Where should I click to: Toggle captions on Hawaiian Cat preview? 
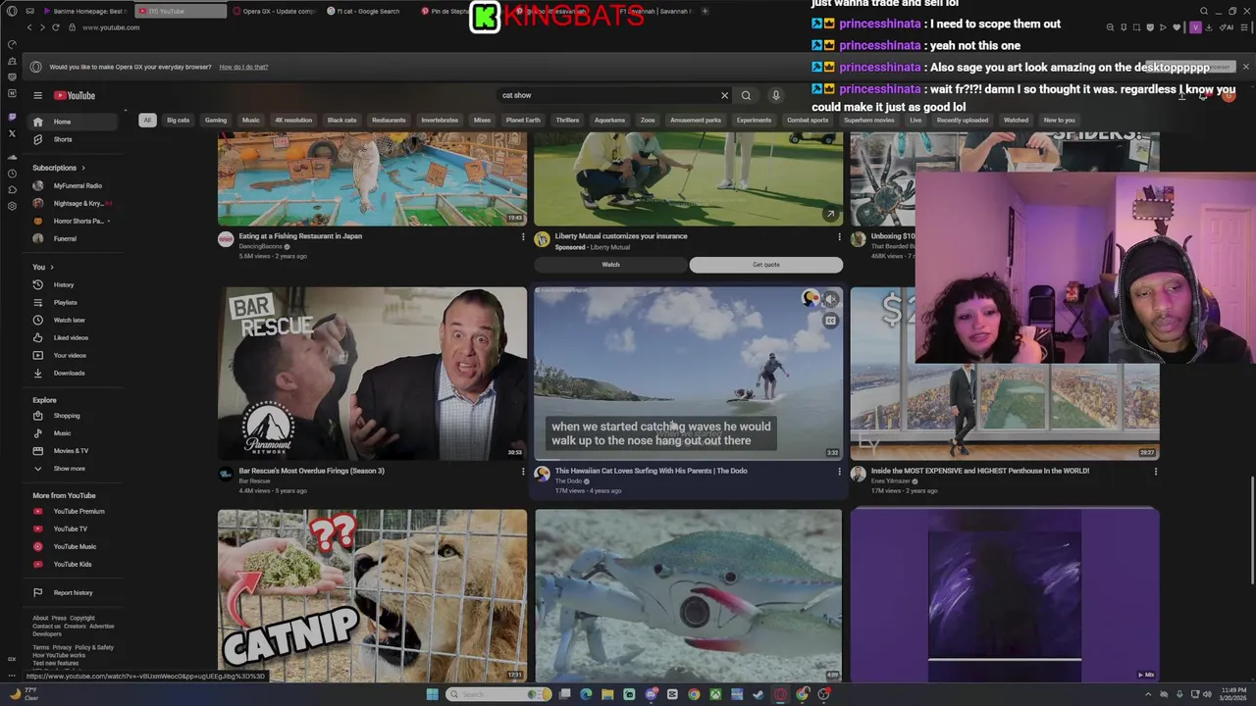click(x=830, y=321)
